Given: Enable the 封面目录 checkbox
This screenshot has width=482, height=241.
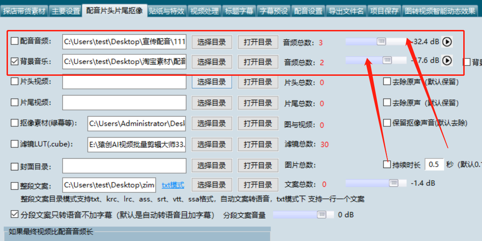Looking at the screenshot, I should coord(15,167).
